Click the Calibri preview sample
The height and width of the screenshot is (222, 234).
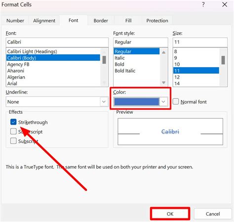(x=170, y=132)
